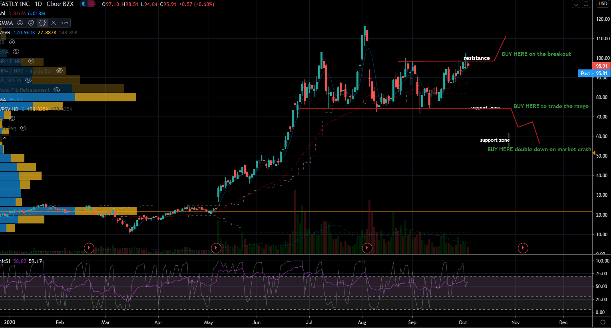Open chart settings gear at bottom right
Image resolution: width=611 pixels, height=328 pixels.
click(x=603, y=322)
